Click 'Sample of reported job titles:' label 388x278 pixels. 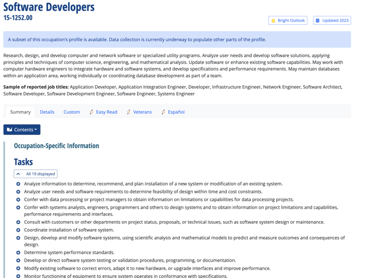coord(36,87)
